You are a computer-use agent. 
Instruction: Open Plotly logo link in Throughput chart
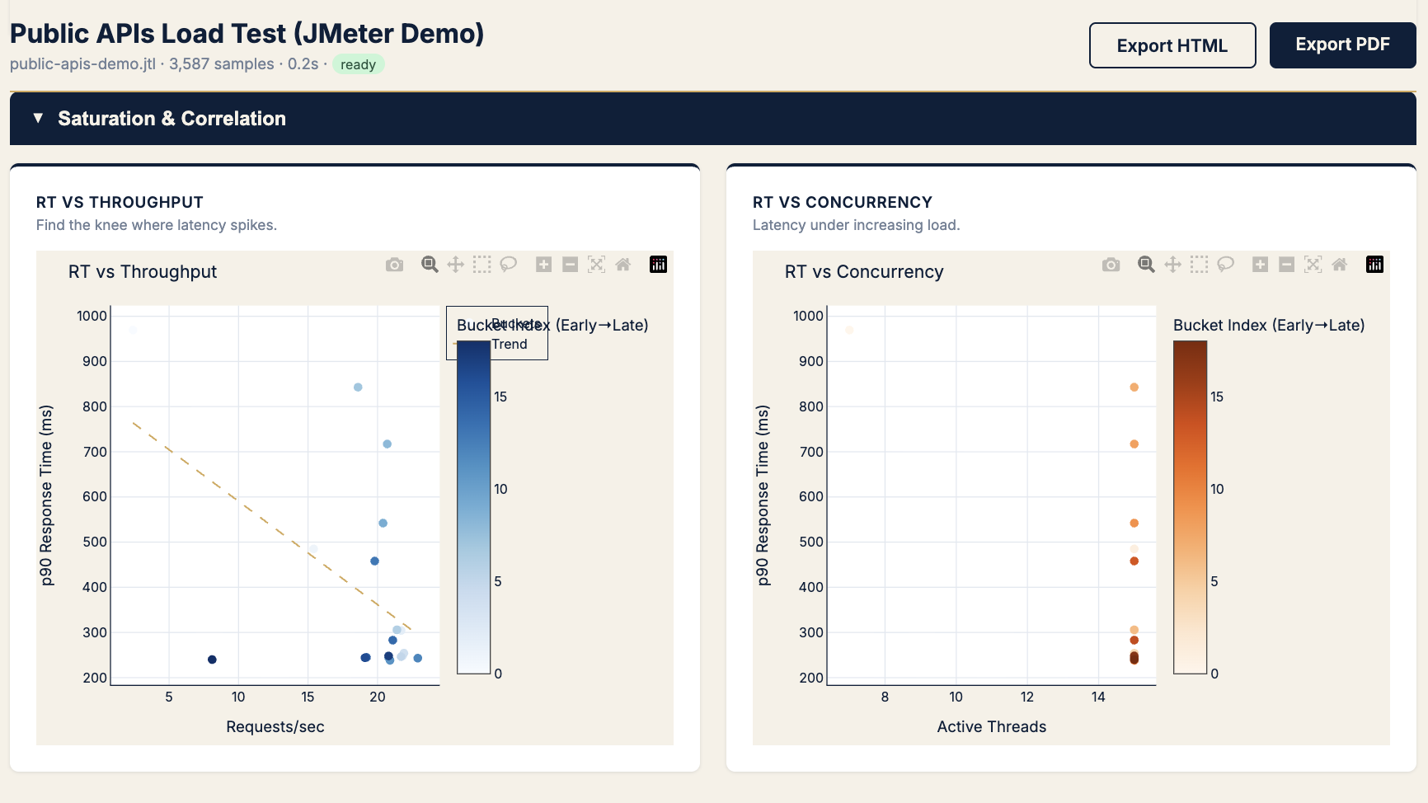658,265
